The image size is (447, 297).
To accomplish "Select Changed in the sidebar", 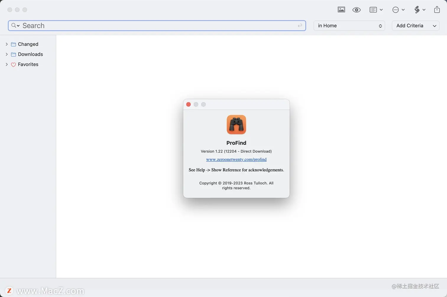I will pos(28,44).
